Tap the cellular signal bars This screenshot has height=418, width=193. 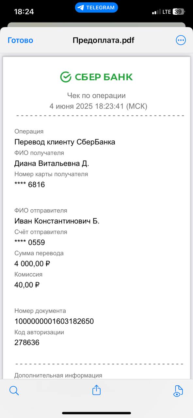156,12
